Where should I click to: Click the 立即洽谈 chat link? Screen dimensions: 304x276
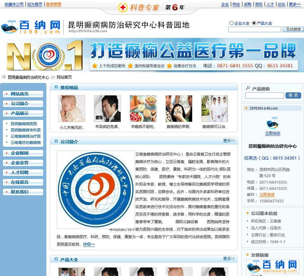tap(273, 133)
